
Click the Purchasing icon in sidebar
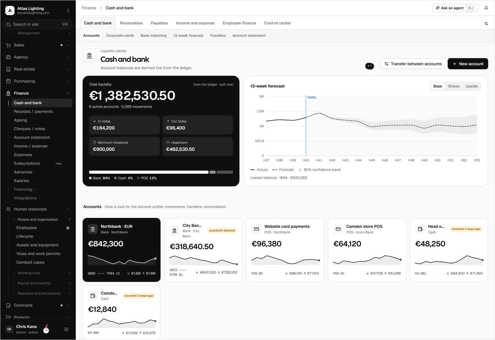pos(8,81)
